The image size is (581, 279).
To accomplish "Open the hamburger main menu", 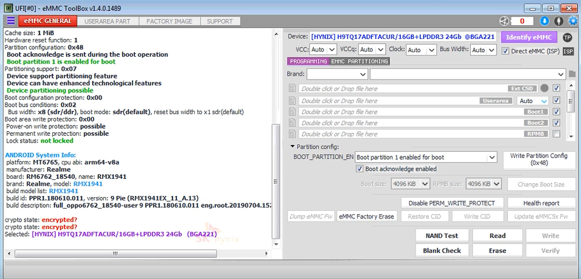I will coord(11,21).
